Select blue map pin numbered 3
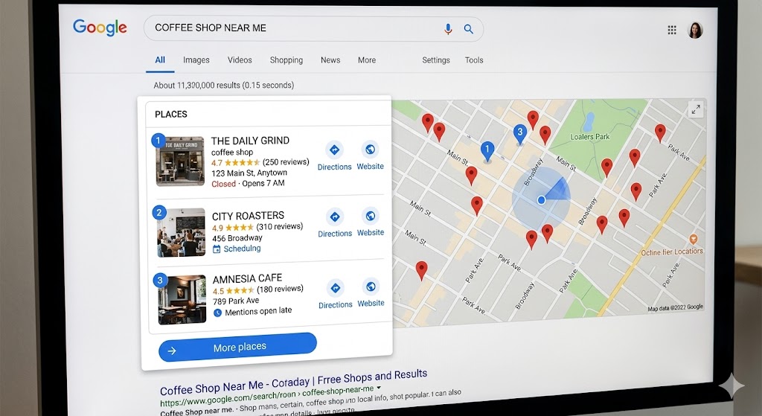The width and height of the screenshot is (762, 416). pyautogui.click(x=520, y=134)
